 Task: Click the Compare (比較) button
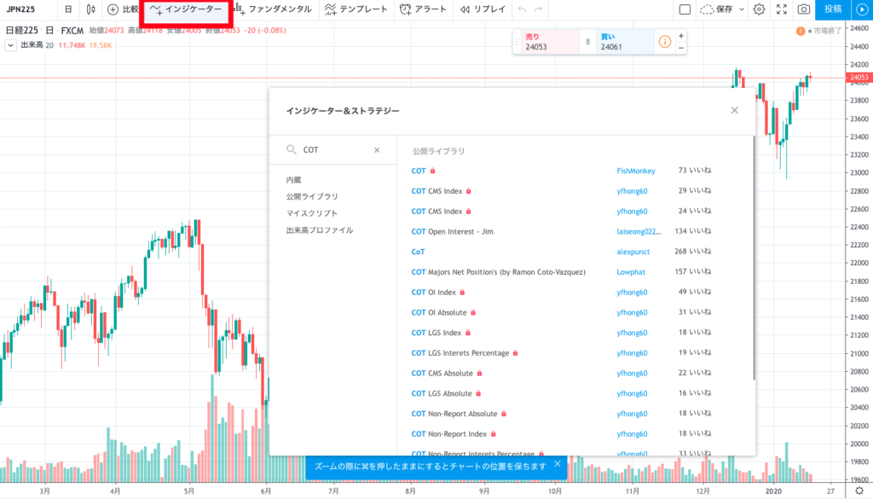pos(123,9)
